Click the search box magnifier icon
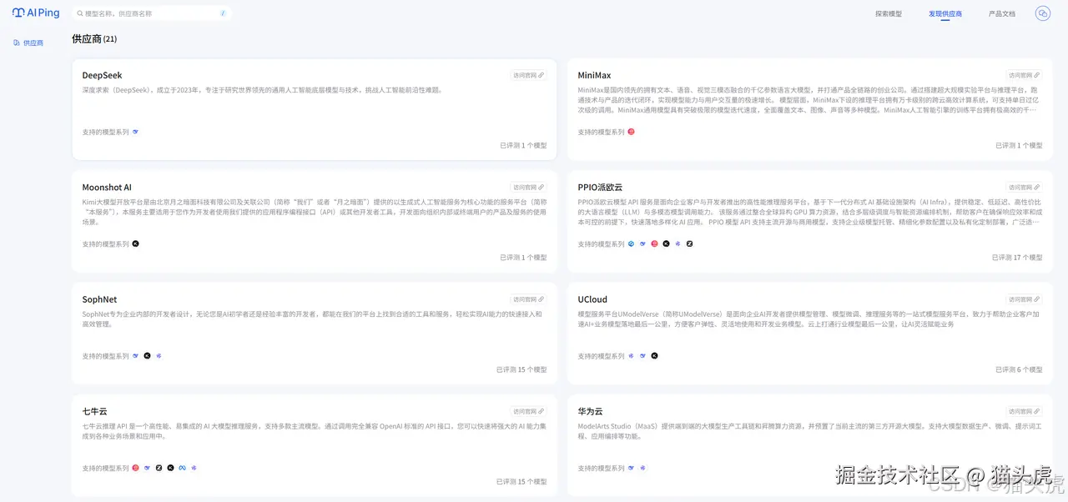Image resolution: width=1068 pixels, height=502 pixels. [80, 13]
